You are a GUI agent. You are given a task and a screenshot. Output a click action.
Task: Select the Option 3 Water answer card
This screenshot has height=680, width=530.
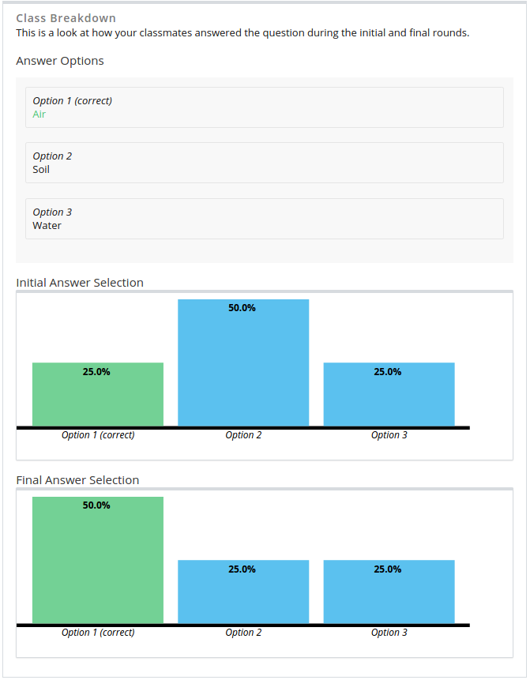(x=264, y=219)
